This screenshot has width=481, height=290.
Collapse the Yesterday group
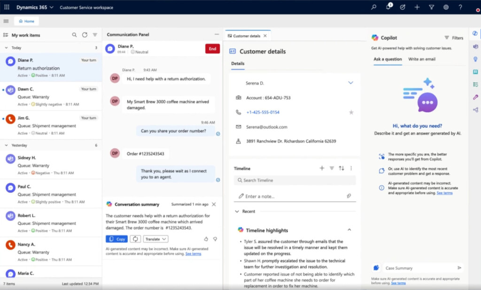click(x=6, y=145)
